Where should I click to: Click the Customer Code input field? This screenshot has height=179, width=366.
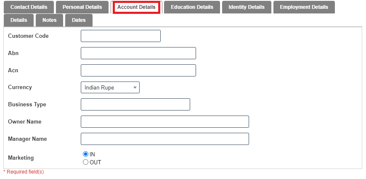[121, 36]
